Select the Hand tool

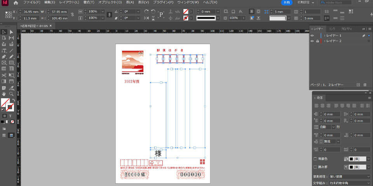pos(4,94)
